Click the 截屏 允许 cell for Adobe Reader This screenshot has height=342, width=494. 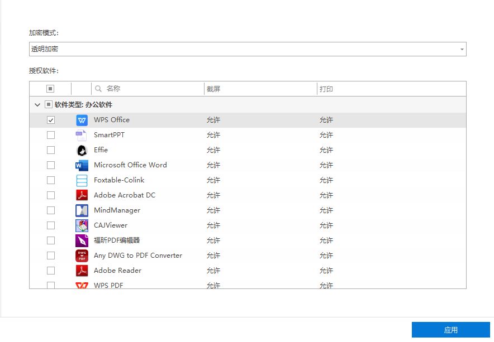(x=213, y=271)
